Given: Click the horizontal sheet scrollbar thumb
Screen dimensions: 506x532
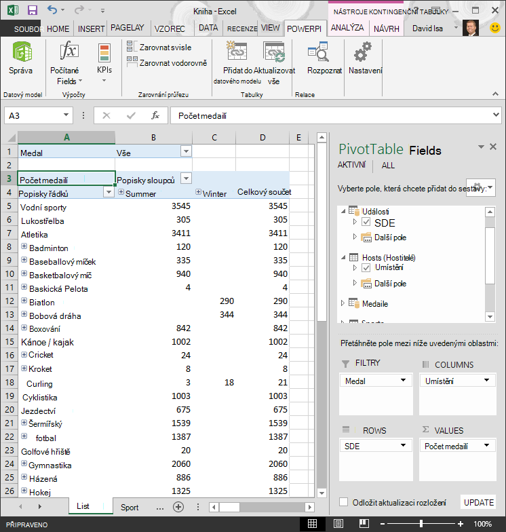Looking at the screenshot, I should 229,507.
